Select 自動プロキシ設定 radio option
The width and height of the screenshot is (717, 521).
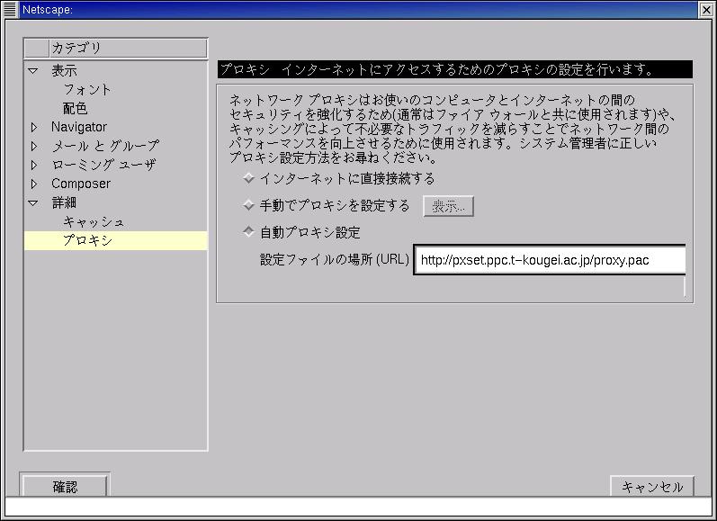(x=248, y=232)
